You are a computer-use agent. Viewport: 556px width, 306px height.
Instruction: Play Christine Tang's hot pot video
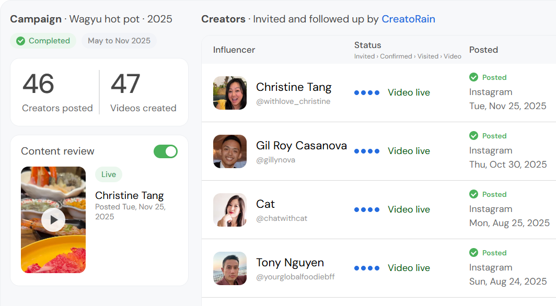coord(53,220)
